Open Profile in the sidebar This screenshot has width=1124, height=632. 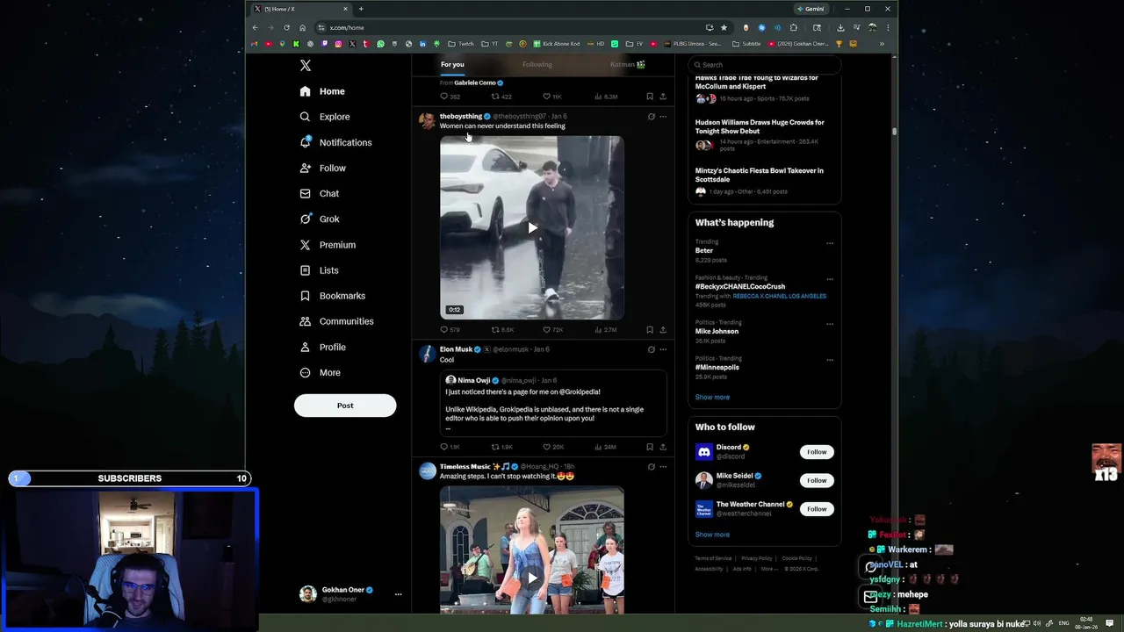(323, 347)
